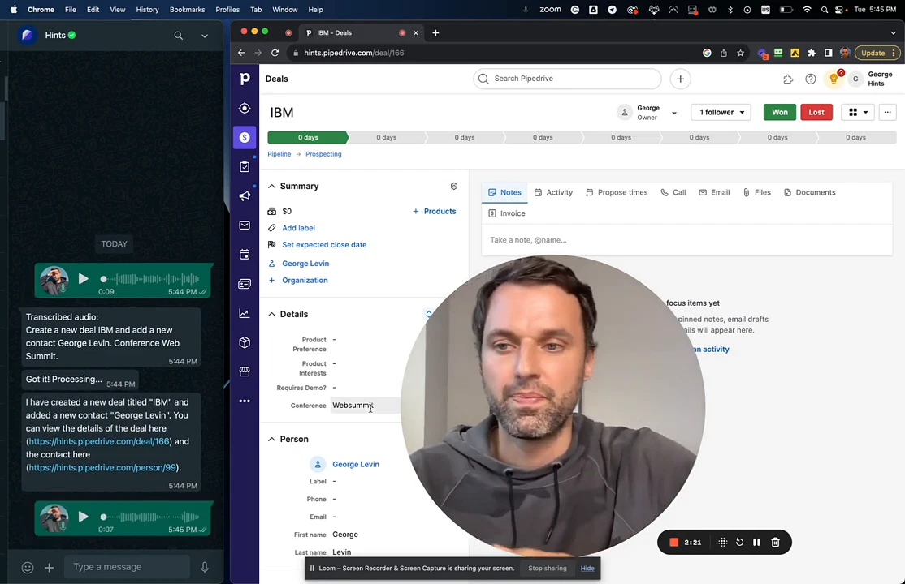Click the Take a note input field

[x=686, y=240]
